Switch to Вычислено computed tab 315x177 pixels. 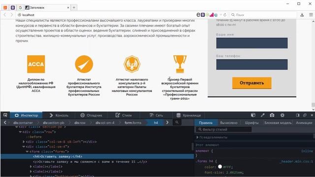228,122
